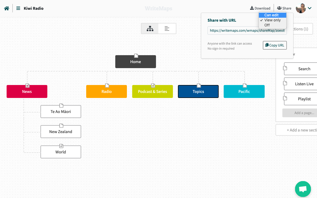317x198 pixels.
Task: Keep sharing as View only
Action: [272, 20]
